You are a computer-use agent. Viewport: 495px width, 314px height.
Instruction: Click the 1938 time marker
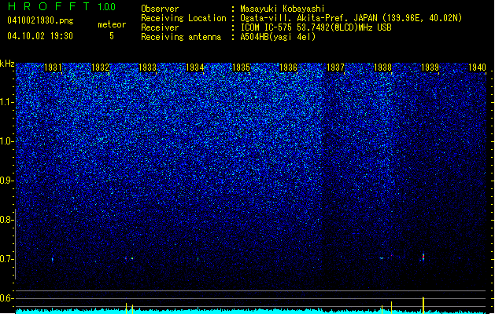pos(382,68)
